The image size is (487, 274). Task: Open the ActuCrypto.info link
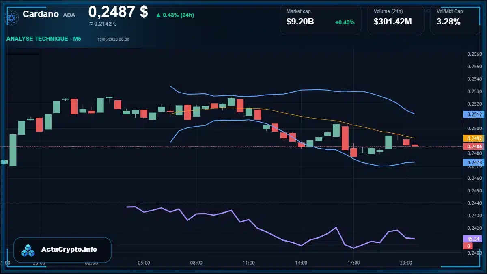[x=69, y=250]
